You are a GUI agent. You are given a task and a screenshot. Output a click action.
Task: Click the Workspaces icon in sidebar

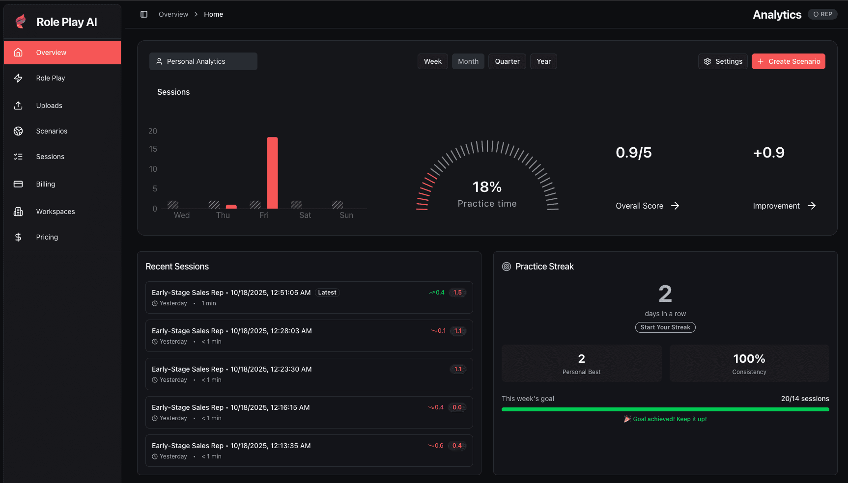point(18,212)
